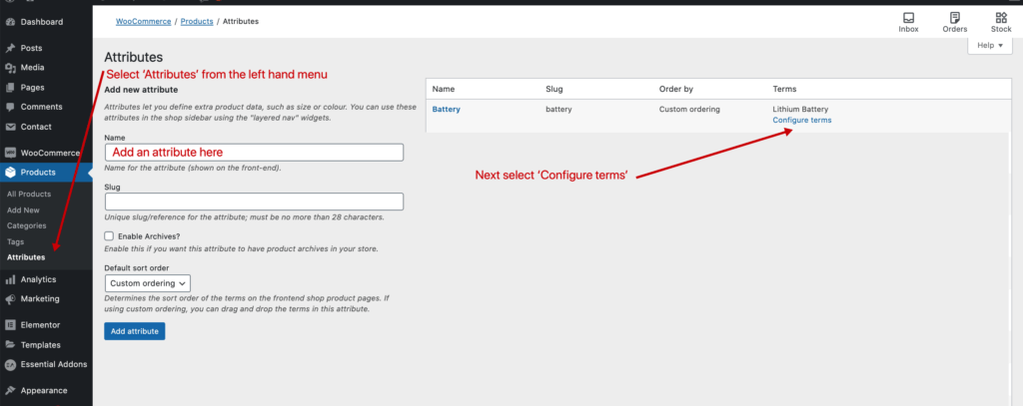Click the Essential Addons icon
The height and width of the screenshot is (406, 1023).
[x=10, y=365]
